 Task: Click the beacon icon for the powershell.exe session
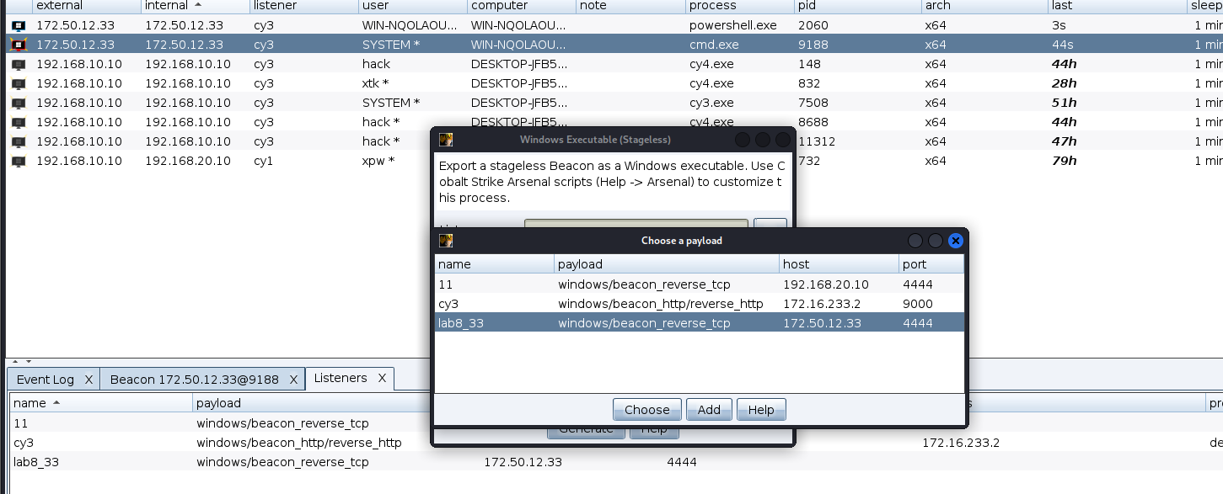click(x=19, y=25)
